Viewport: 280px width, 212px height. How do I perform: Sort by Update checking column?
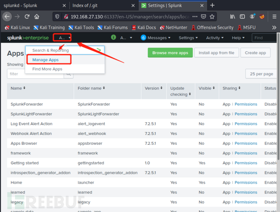click(180, 91)
